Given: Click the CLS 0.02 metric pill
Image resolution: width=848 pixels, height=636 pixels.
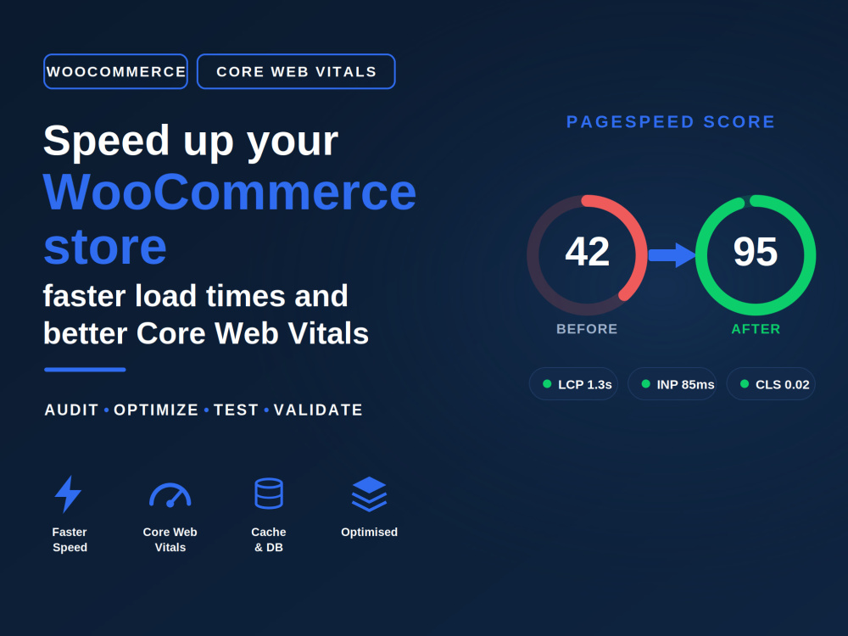Looking at the screenshot, I should pyautogui.click(x=771, y=384).
